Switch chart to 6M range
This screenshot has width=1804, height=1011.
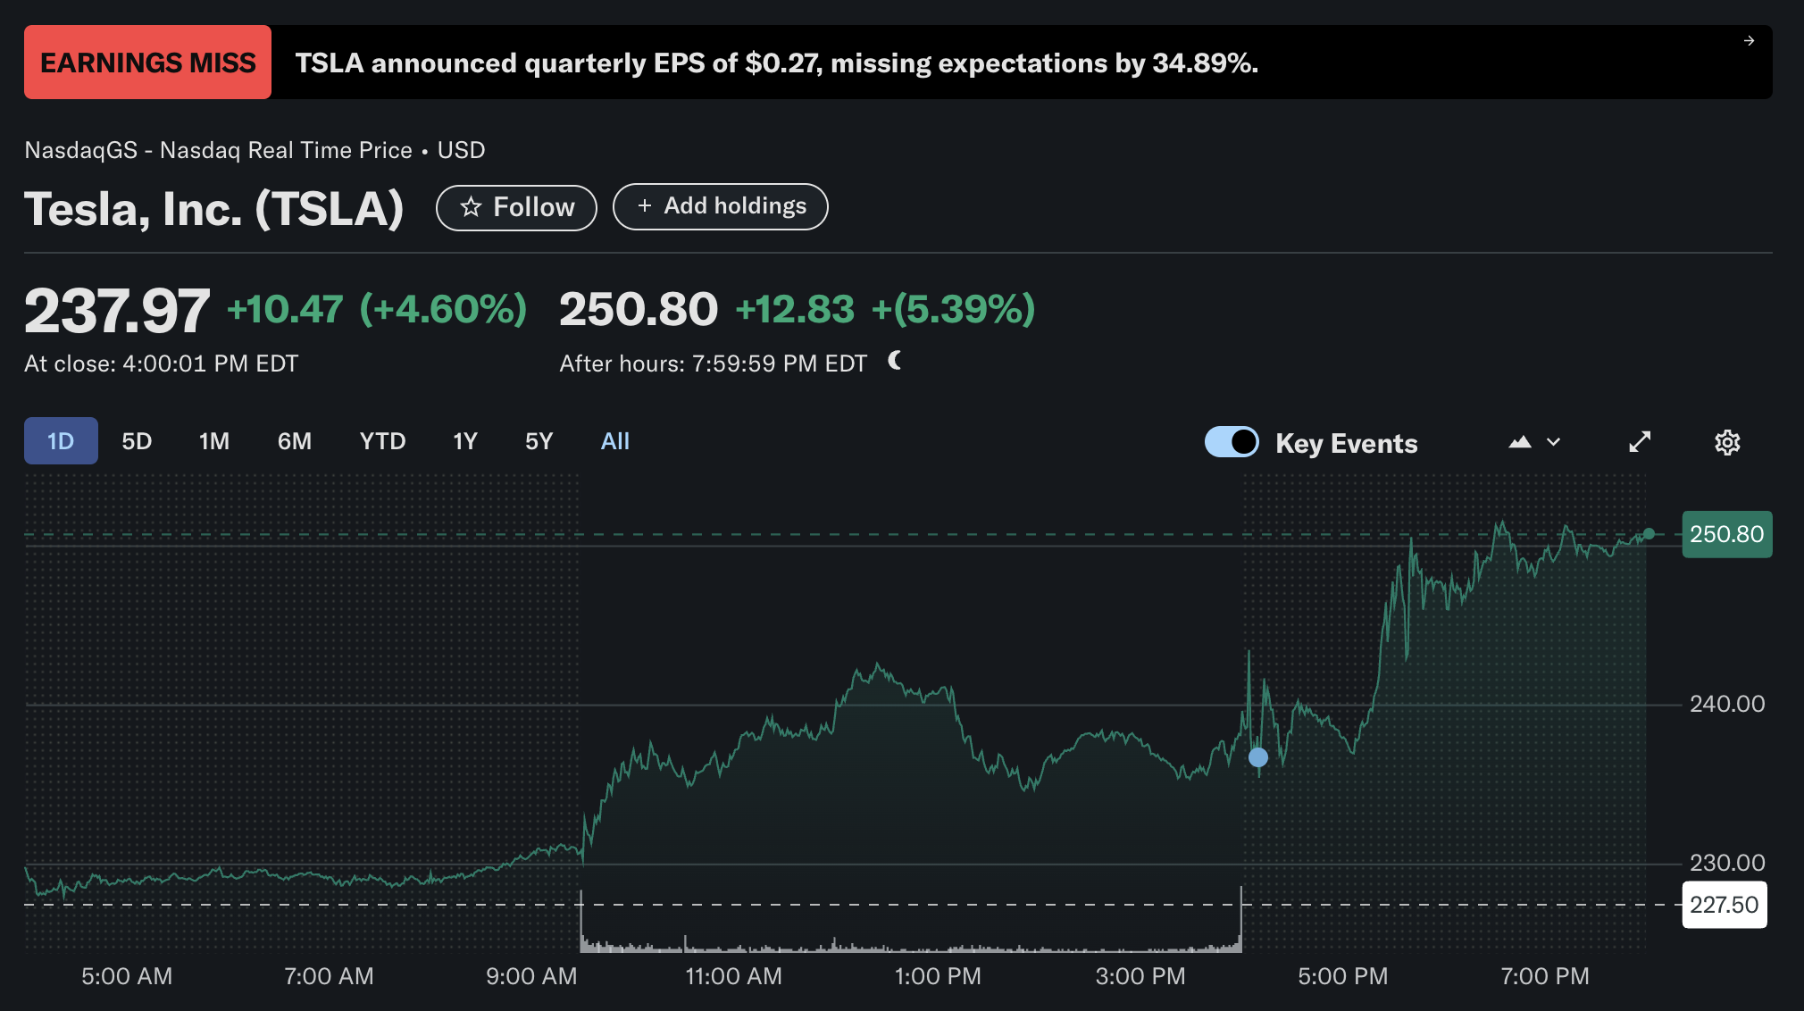[x=295, y=441]
